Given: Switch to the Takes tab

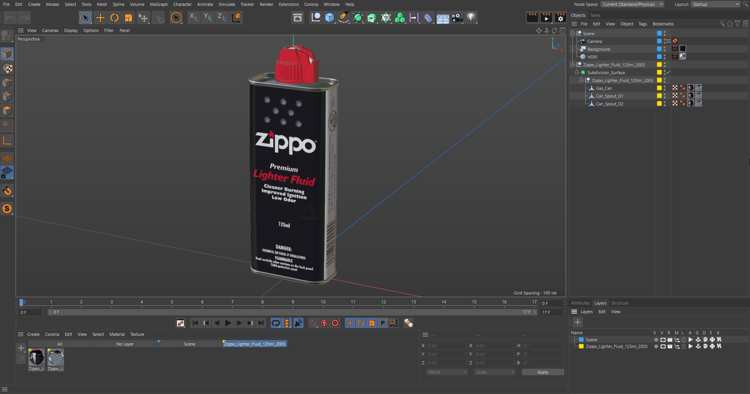Looking at the screenshot, I should coord(595,15).
